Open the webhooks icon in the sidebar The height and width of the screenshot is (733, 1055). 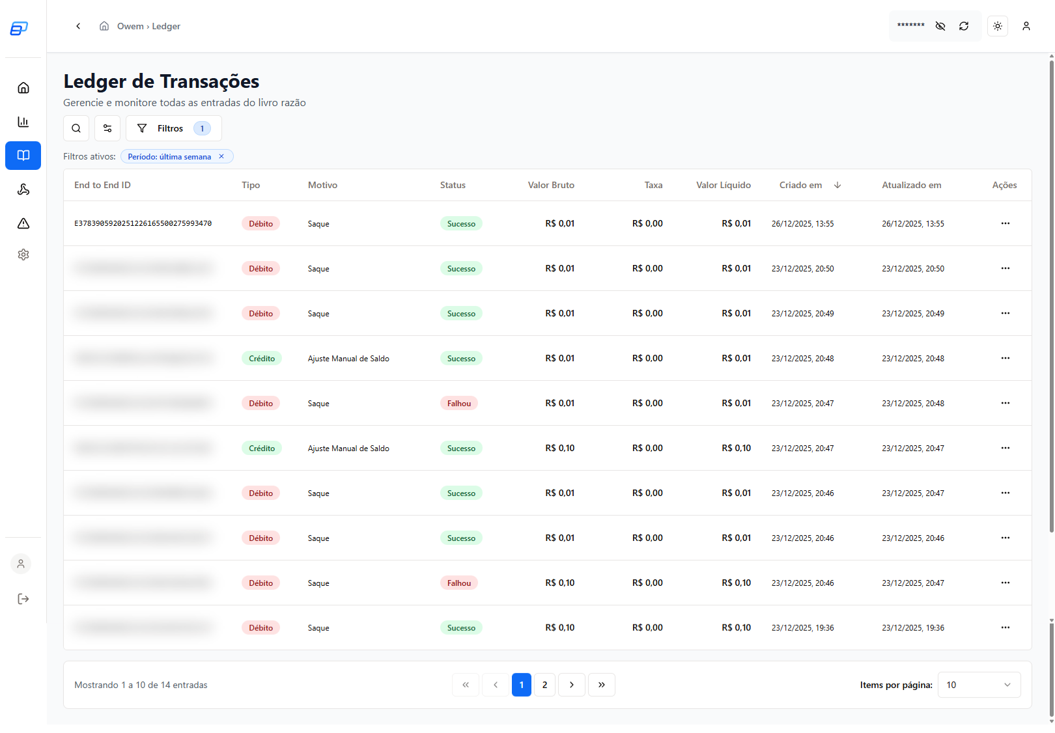pyautogui.click(x=23, y=189)
